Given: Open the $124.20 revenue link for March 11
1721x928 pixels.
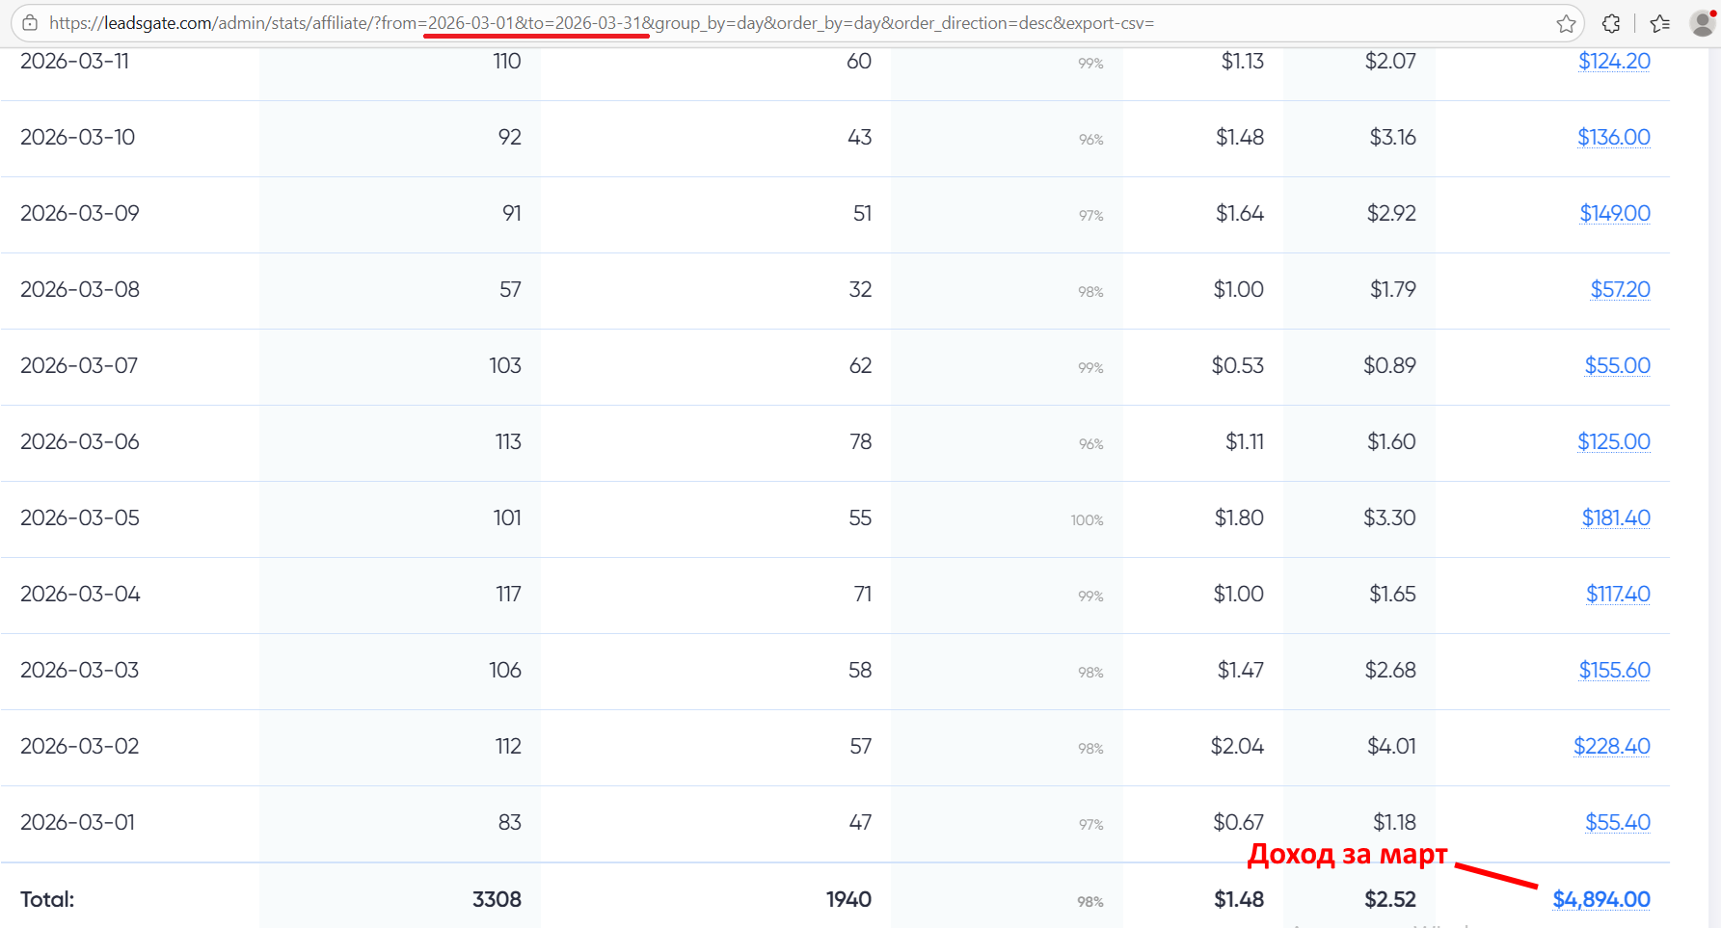Looking at the screenshot, I should [x=1614, y=62].
